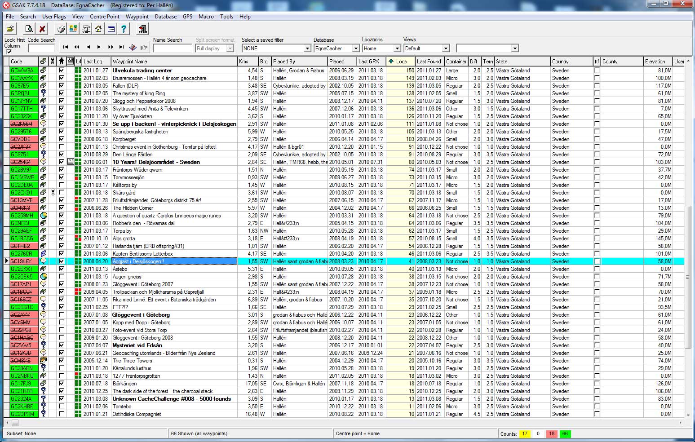Open the Database EgnaCacher dropdown
The height and width of the screenshot is (442, 695).
coord(355,49)
